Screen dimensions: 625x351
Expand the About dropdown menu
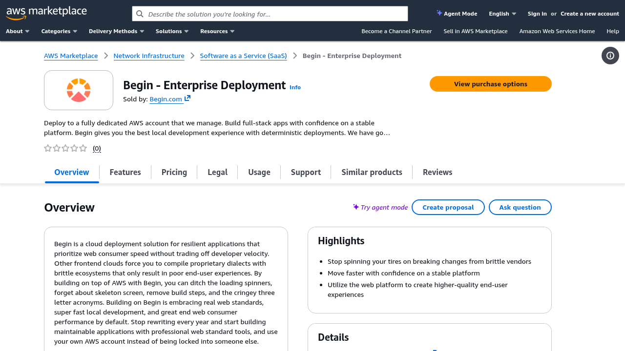pyautogui.click(x=18, y=31)
